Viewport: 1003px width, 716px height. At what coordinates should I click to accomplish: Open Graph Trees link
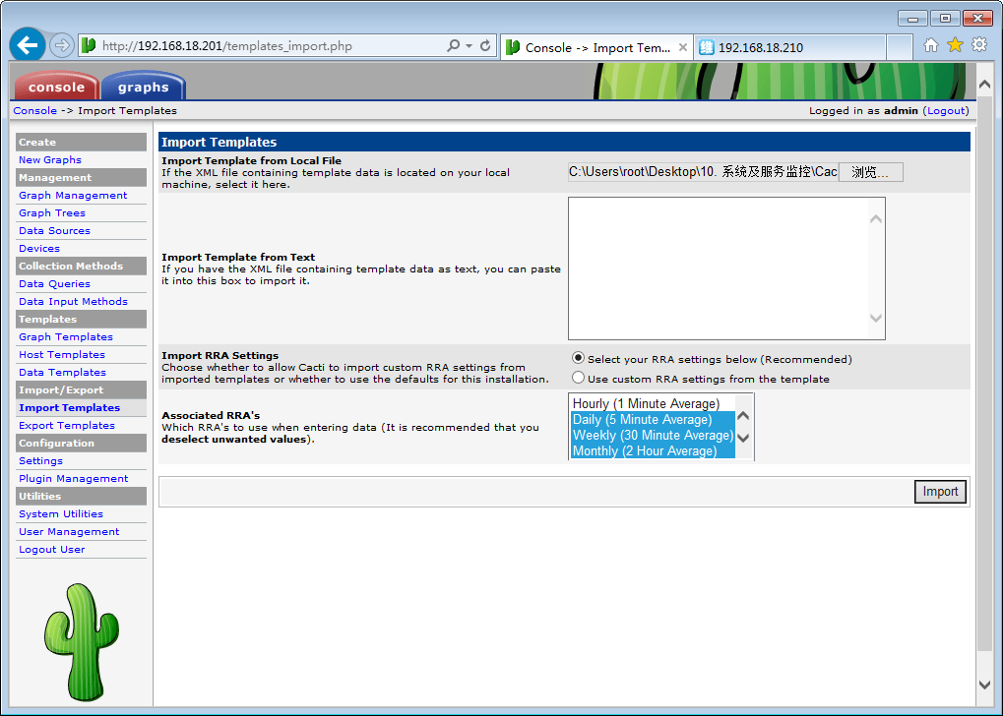(52, 212)
